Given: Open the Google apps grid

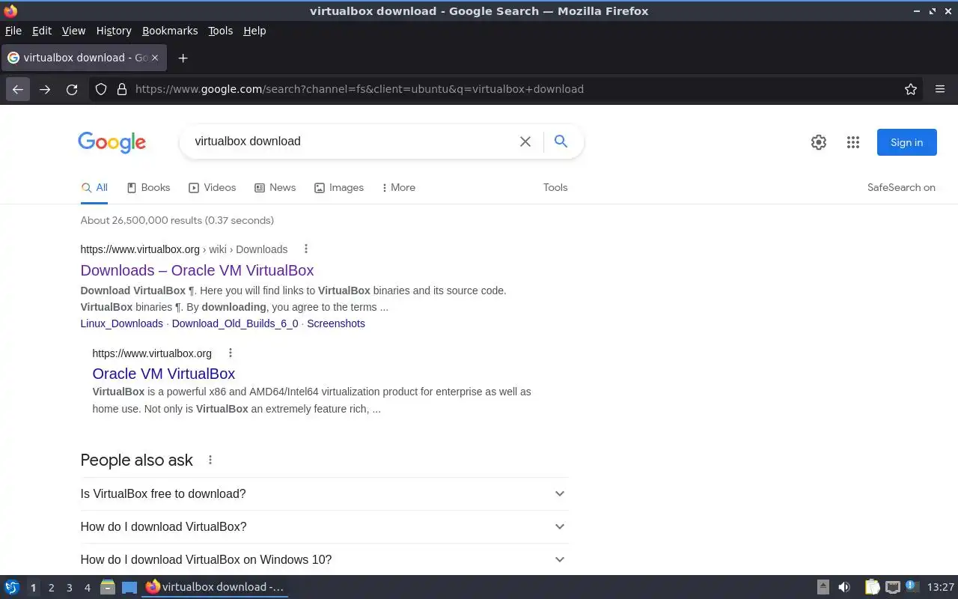Looking at the screenshot, I should pyautogui.click(x=853, y=142).
